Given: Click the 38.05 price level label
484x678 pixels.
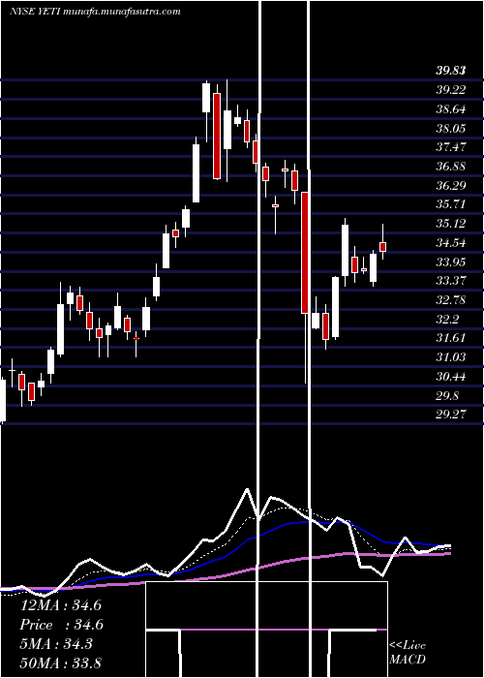Looking at the screenshot, I should [x=450, y=128].
